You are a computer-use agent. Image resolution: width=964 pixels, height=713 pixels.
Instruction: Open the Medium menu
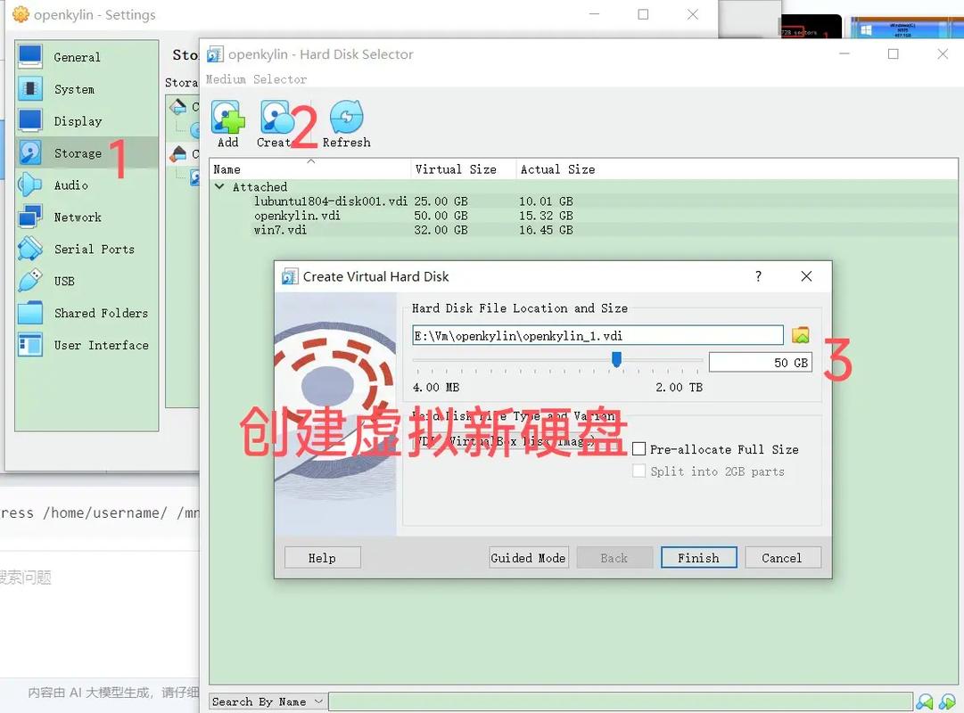click(x=224, y=78)
